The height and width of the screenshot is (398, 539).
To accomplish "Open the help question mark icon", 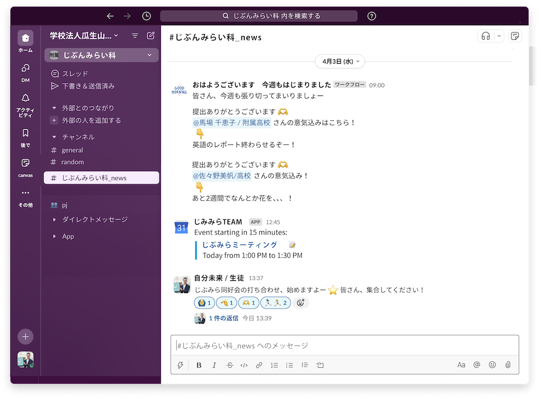I will [x=371, y=16].
